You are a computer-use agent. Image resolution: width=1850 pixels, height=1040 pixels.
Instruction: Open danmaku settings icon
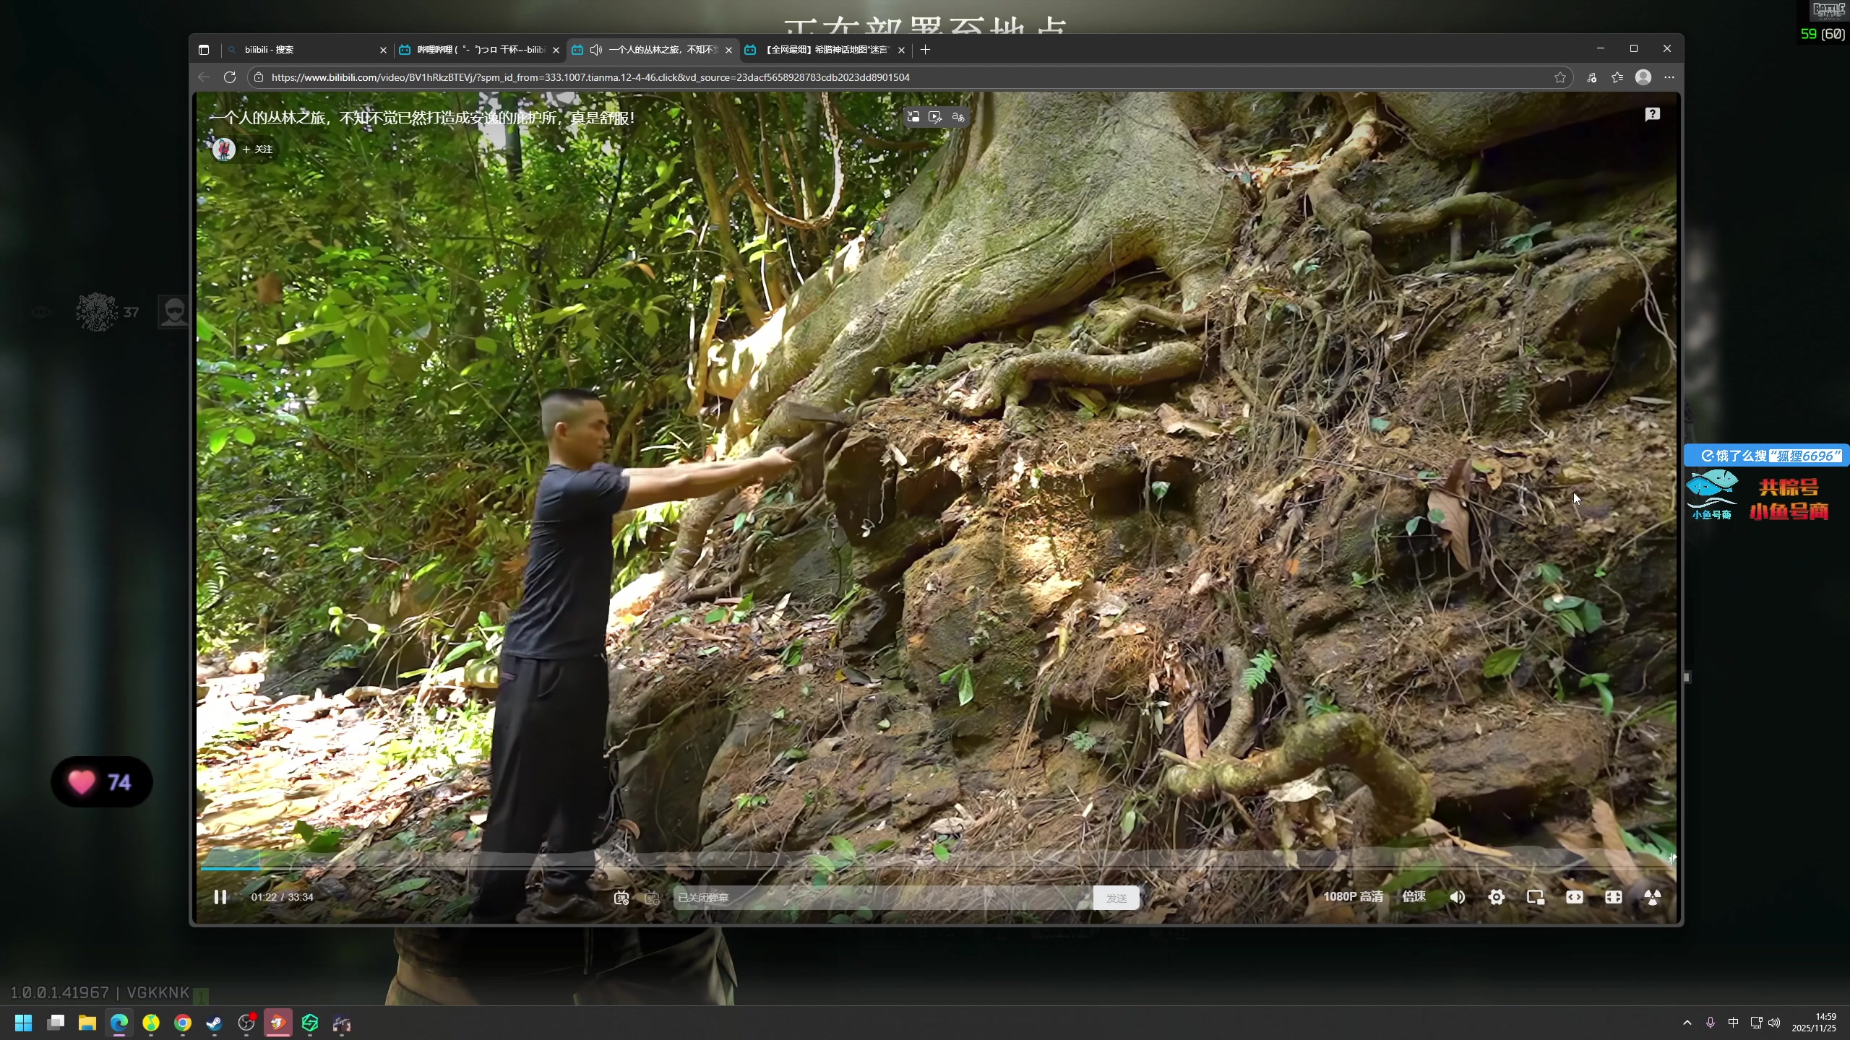[x=652, y=898]
